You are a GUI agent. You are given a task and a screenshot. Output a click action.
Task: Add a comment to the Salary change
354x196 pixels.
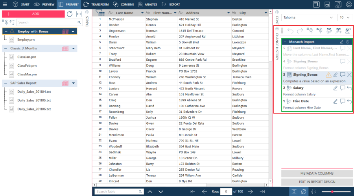point(343,88)
